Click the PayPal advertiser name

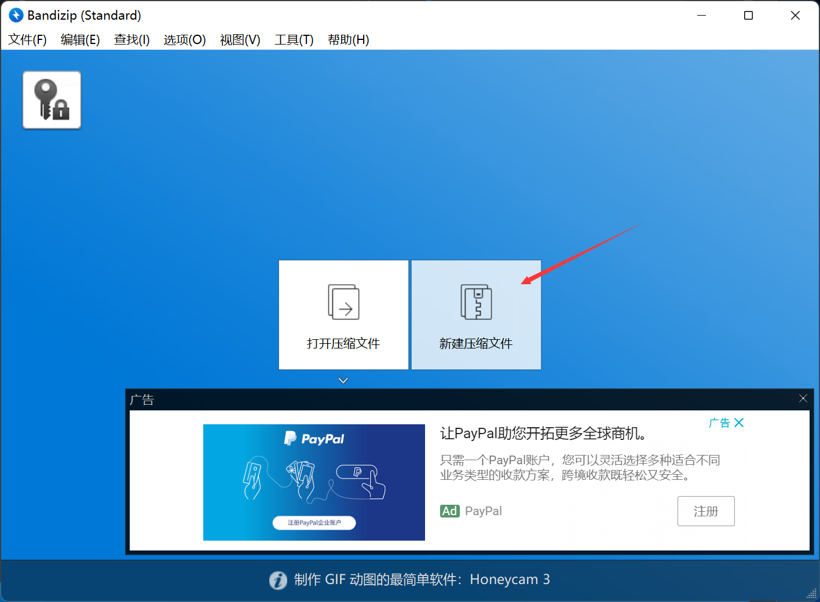click(x=484, y=511)
